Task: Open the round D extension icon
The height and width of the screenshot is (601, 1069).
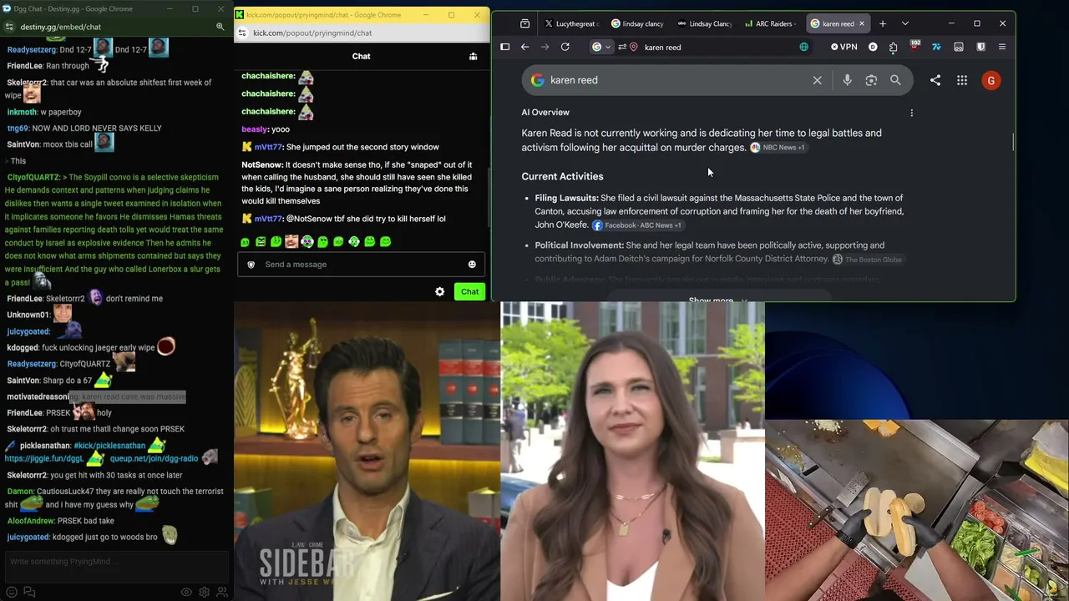Action: pyautogui.click(x=874, y=47)
